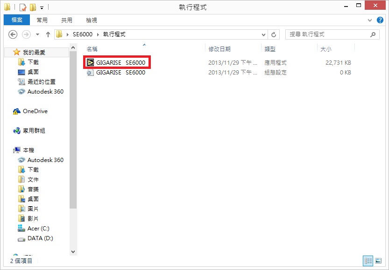The image size is (389, 270).
Task: Click the 0 KB size cell
Action: click(346, 73)
